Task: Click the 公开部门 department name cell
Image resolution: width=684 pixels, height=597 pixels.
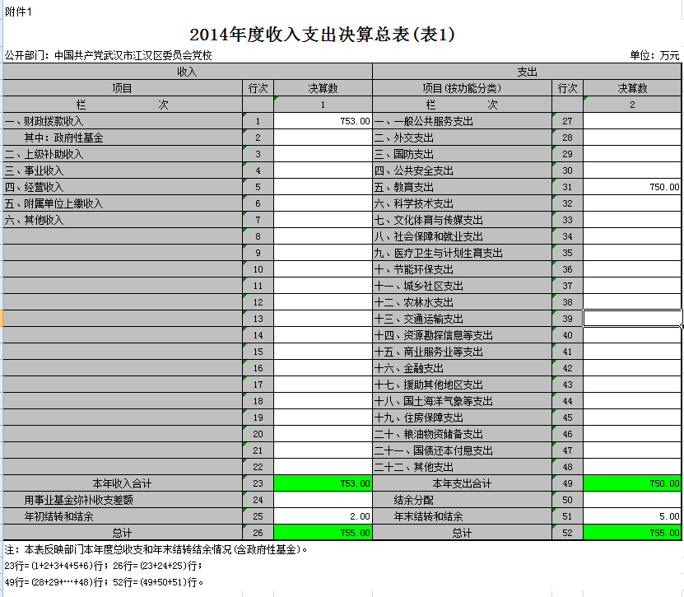Action: (x=109, y=56)
